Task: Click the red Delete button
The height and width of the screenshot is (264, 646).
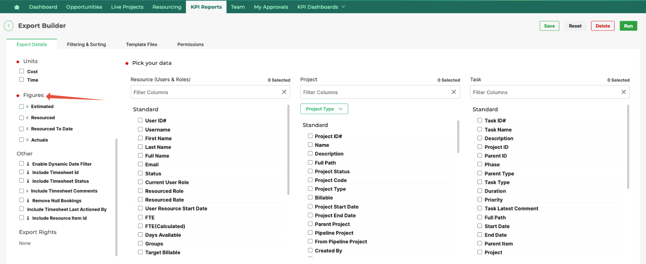Action: 603,26
